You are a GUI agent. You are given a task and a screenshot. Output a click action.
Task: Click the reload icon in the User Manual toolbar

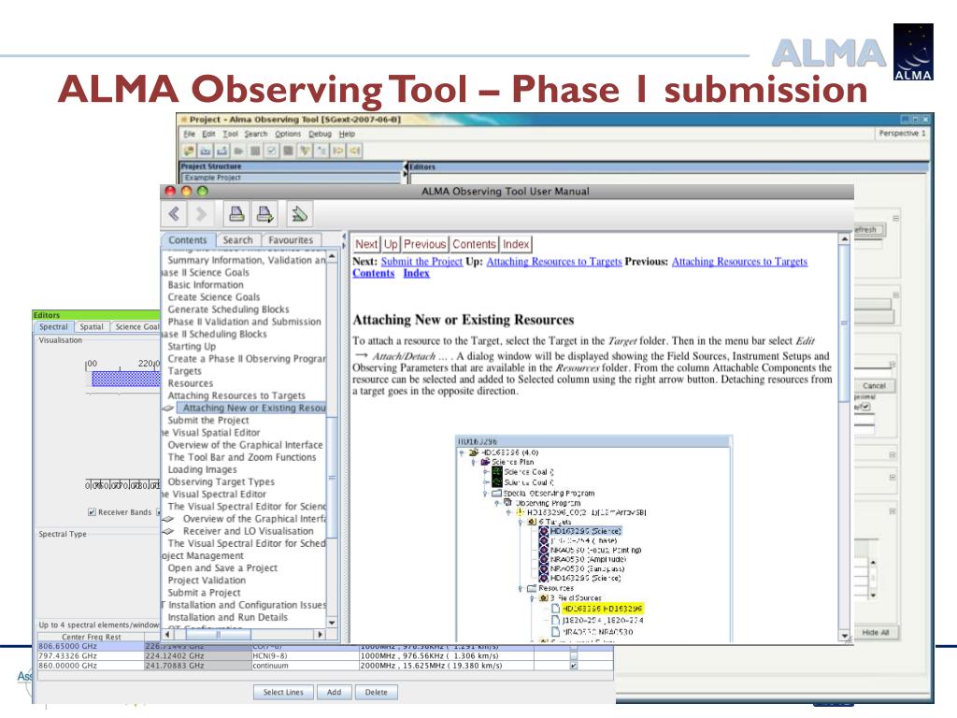coord(299,214)
